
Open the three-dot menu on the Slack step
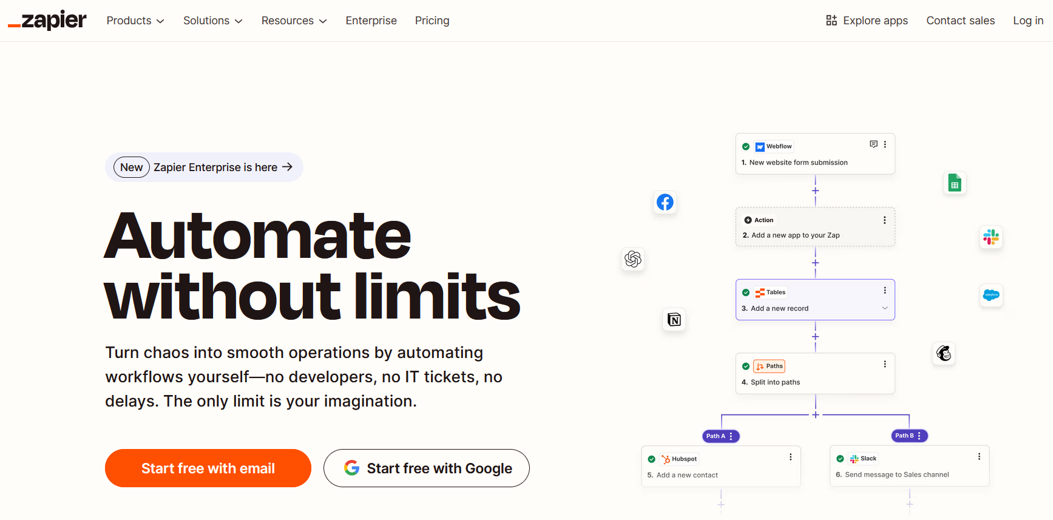[978, 456]
